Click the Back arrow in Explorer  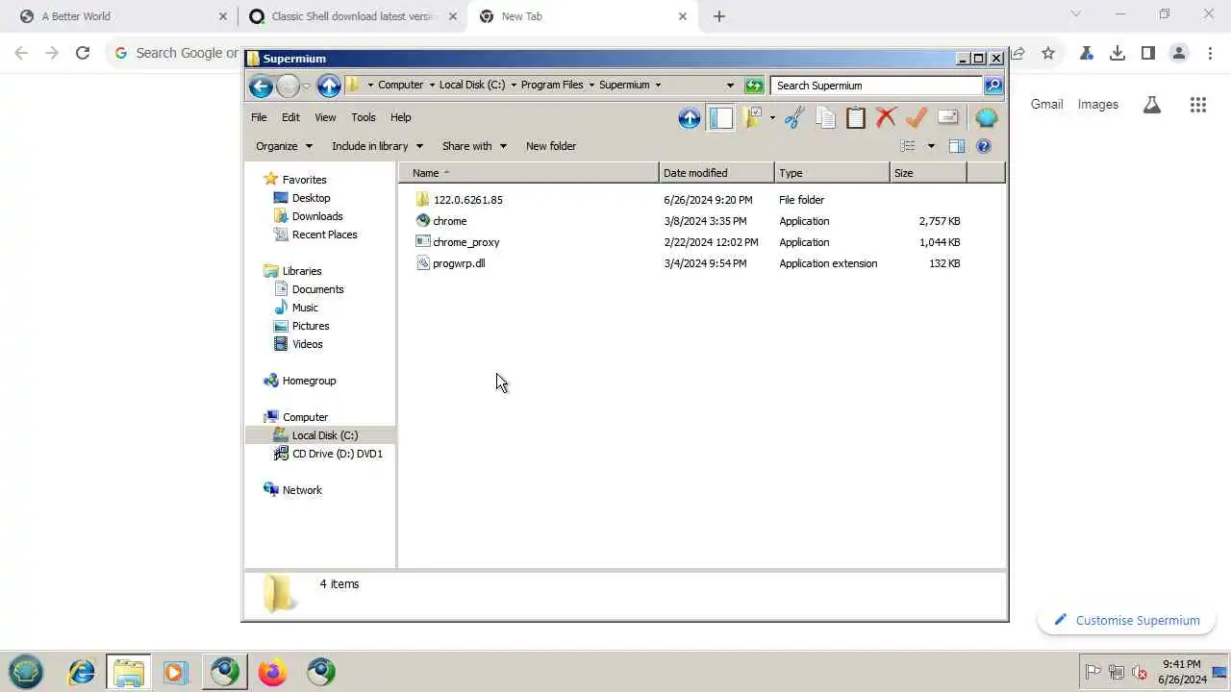[x=261, y=86]
